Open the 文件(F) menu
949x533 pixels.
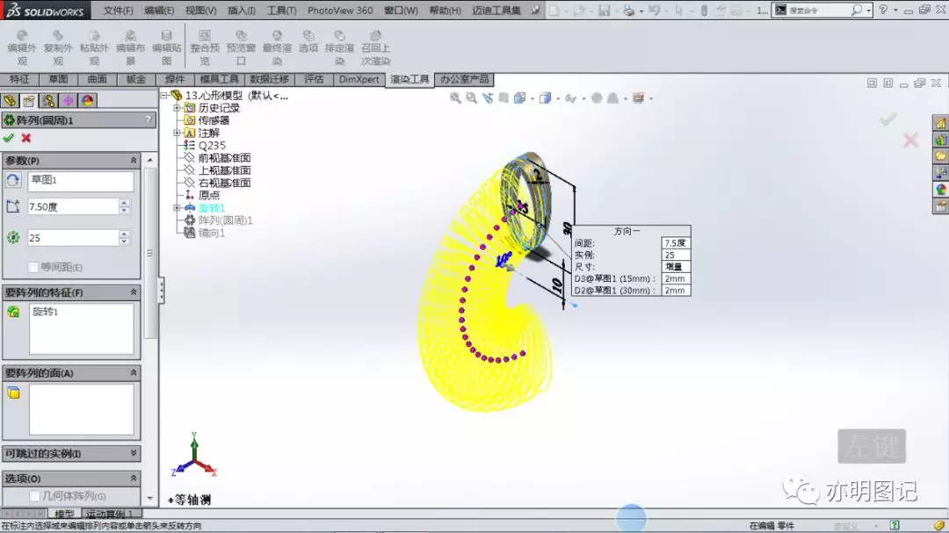(x=118, y=11)
